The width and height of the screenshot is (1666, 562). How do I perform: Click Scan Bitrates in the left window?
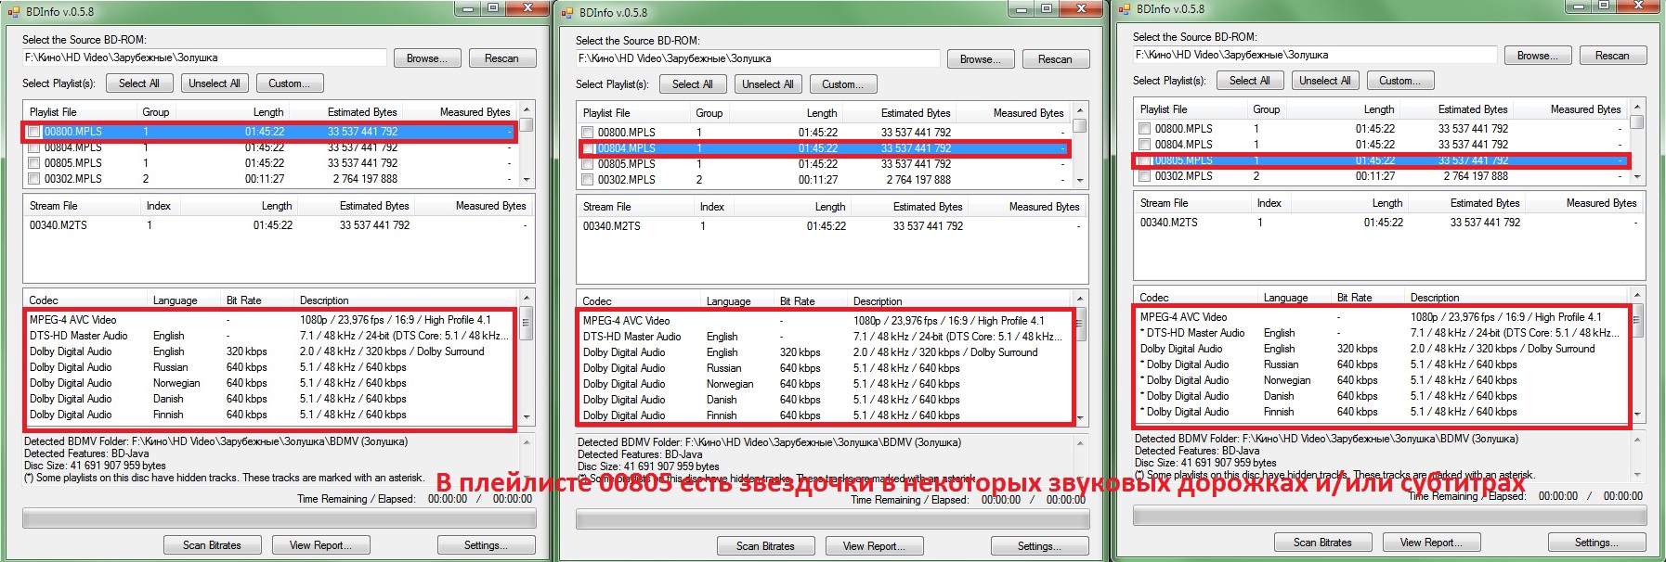212,545
